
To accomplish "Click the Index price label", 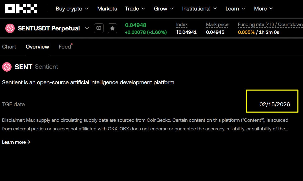I will (182, 24).
